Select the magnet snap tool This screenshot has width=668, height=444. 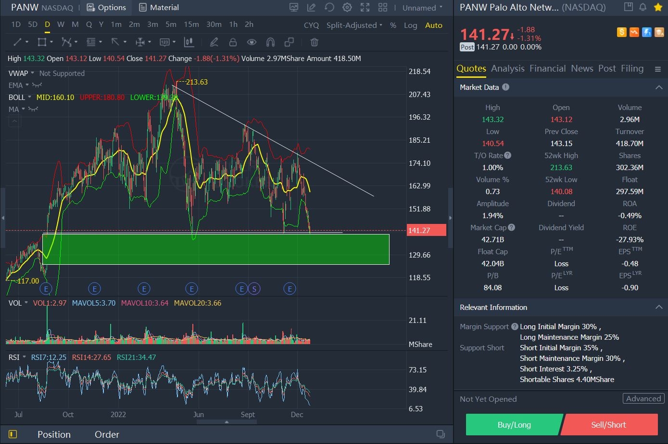(270, 42)
